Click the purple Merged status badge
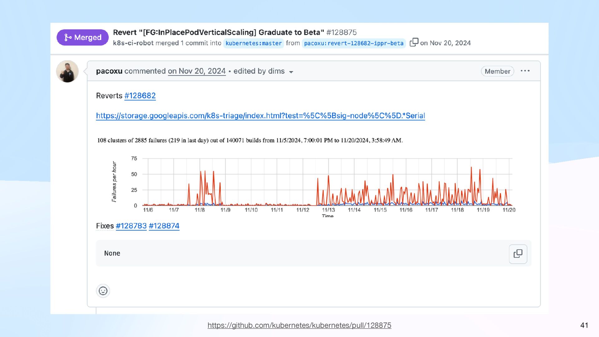Image resolution: width=599 pixels, height=337 pixels. (x=82, y=37)
